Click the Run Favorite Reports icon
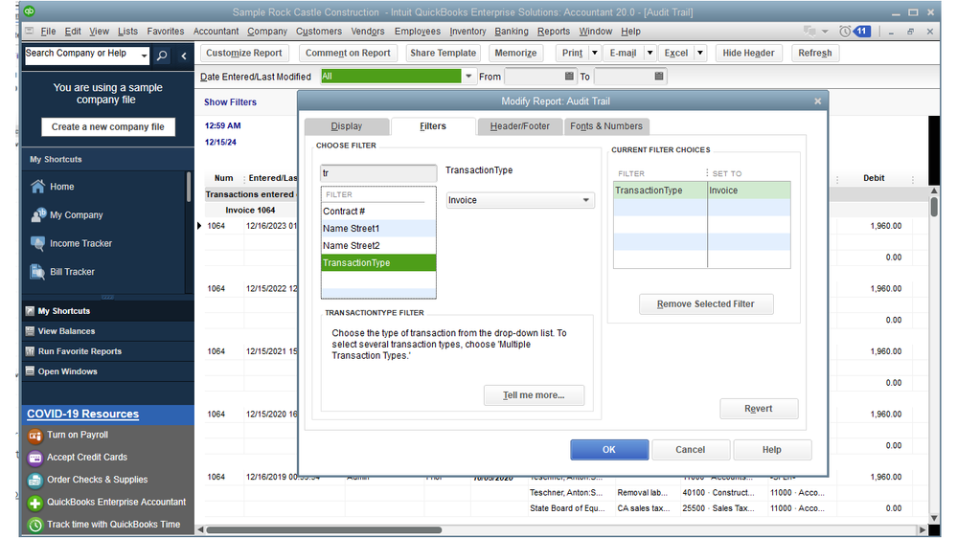Screen dimensions: 957x538 30,351
